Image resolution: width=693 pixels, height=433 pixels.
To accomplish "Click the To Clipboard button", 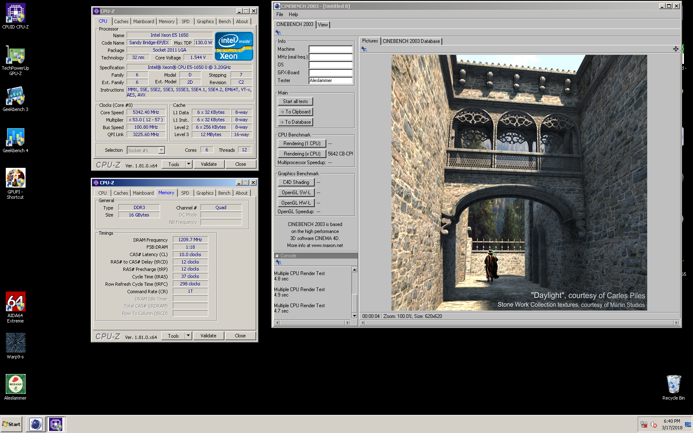I will pyautogui.click(x=295, y=112).
